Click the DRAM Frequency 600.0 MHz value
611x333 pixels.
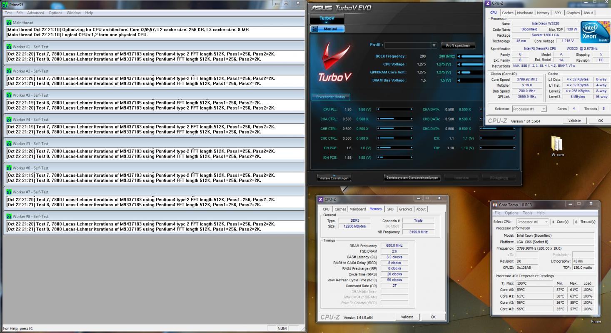[x=394, y=246]
